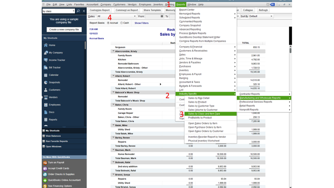Collapse the Bauman, Mark group
334x188 pixels.
click(x=113, y=150)
